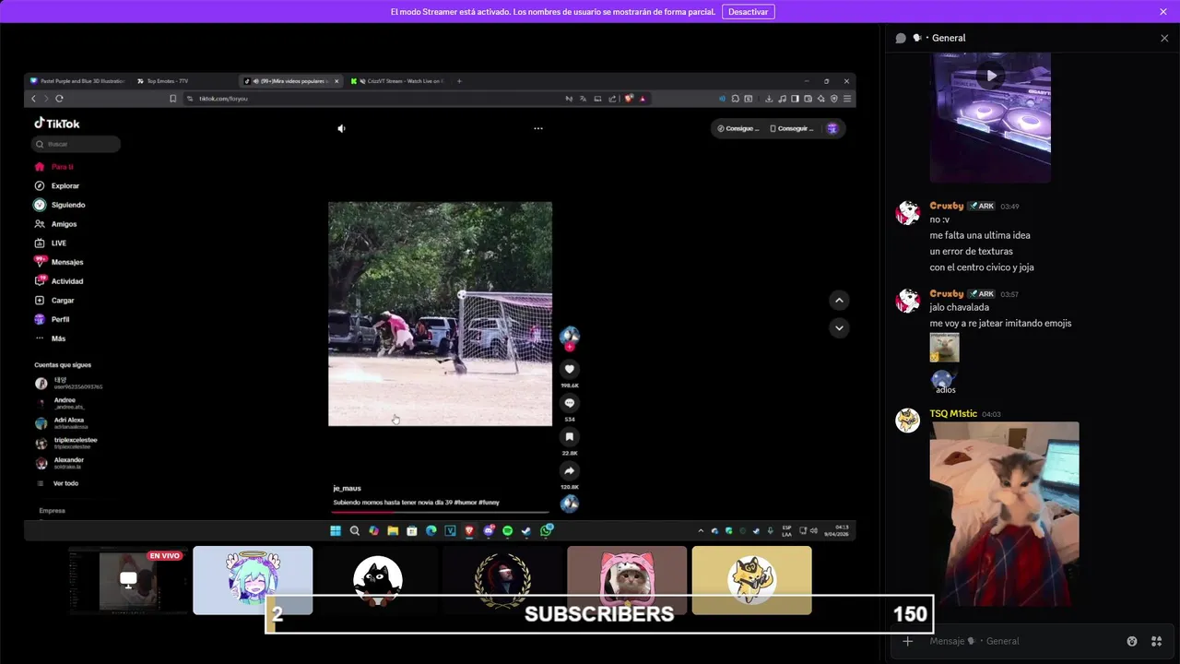Switch to the CrizzVT Stream browser tab
The height and width of the screenshot is (664, 1180).
click(x=398, y=81)
